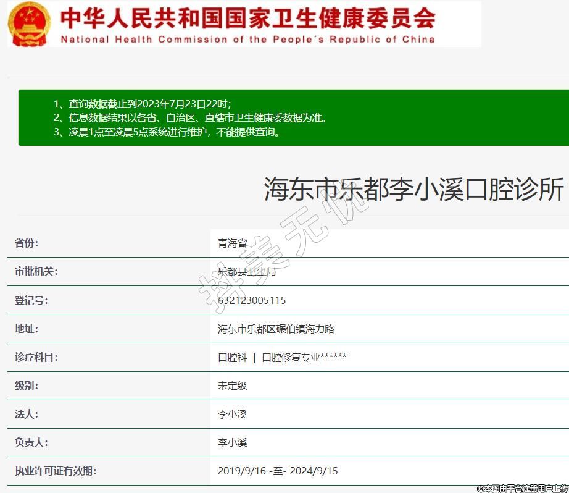Select the query data cutoff date notice
Image resolution: width=569 pixels, height=493 pixels.
(143, 104)
